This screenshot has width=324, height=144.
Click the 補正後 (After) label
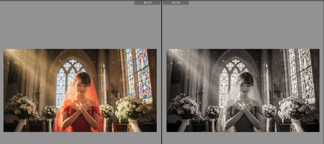coord(175,3)
